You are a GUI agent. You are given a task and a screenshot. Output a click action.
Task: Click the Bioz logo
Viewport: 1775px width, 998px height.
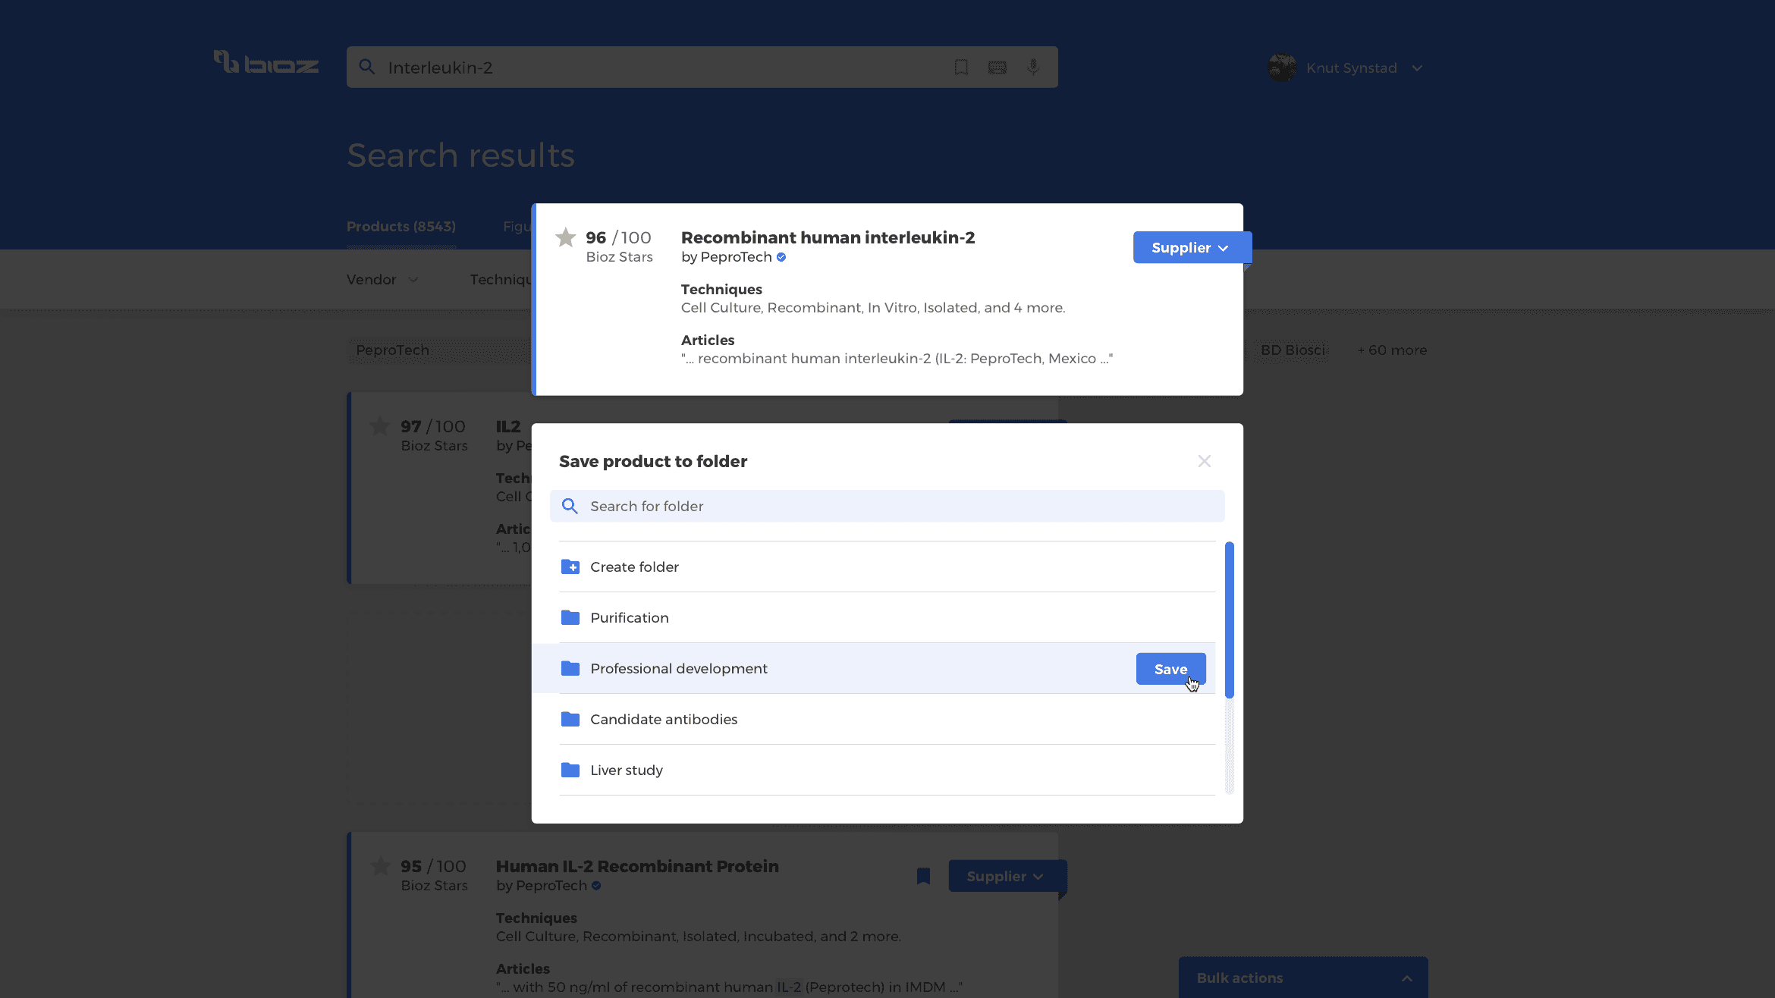coord(265,64)
